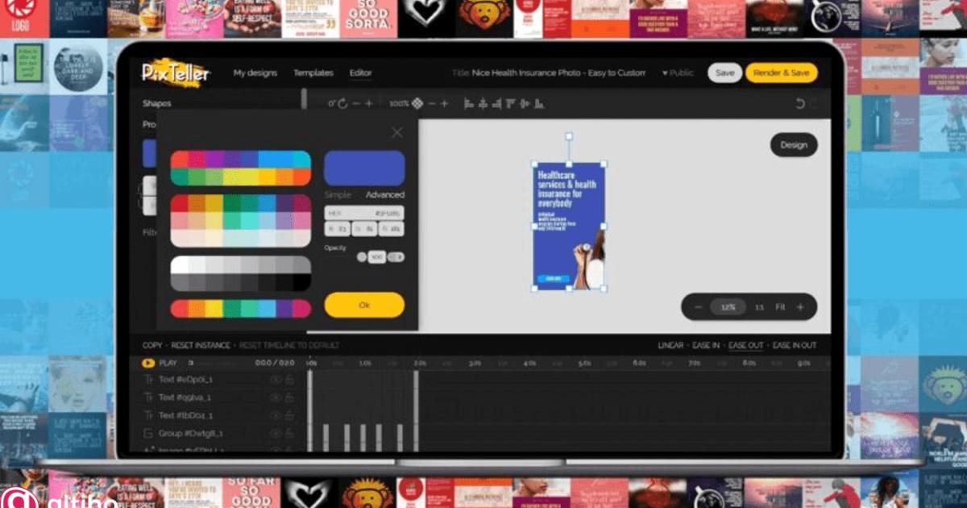Image resolution: width=967 pixels, height=508 pixels.
Task: Click the 12% zoom level field
Action: (x=728, y=307)
